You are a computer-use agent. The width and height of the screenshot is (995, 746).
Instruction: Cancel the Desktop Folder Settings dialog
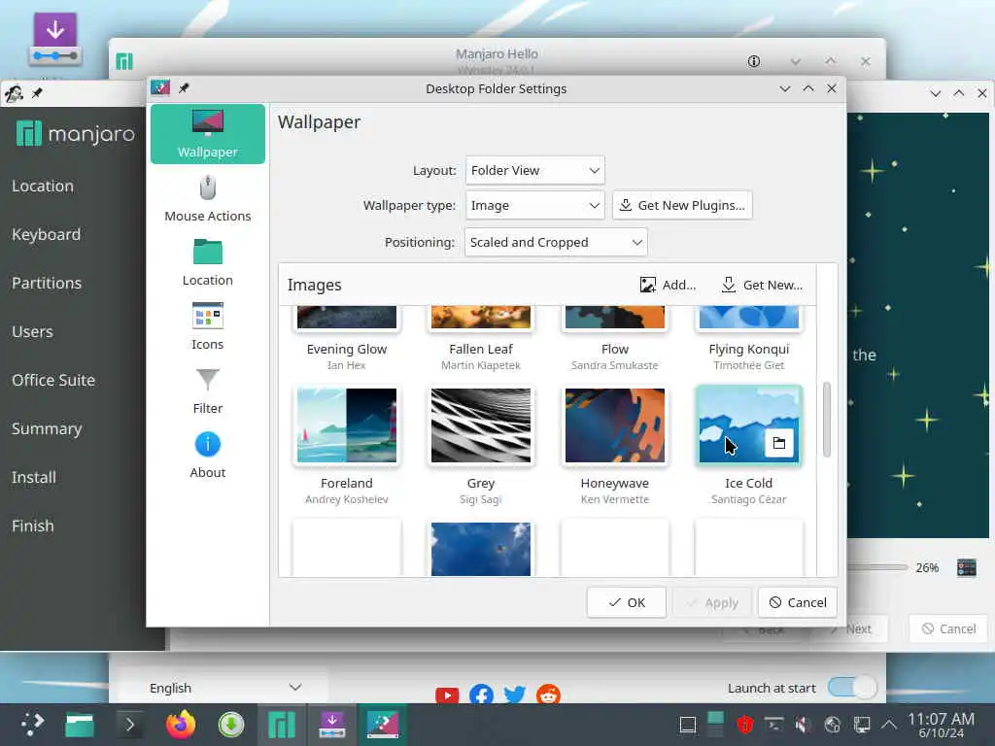tap(798, 602)
